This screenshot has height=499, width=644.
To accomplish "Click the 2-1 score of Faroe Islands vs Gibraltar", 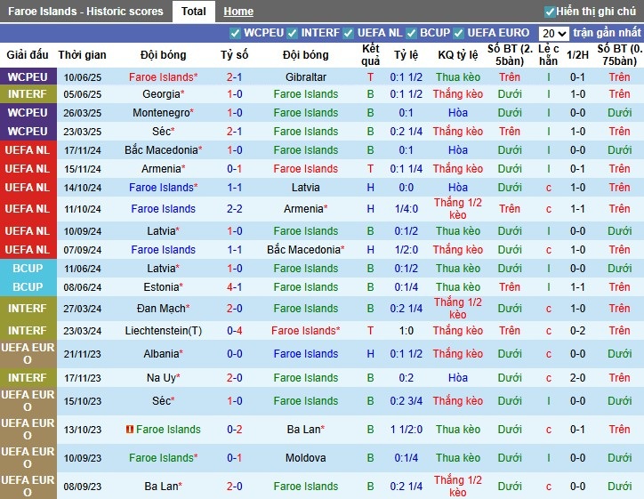I will click(x=235, y=76).
